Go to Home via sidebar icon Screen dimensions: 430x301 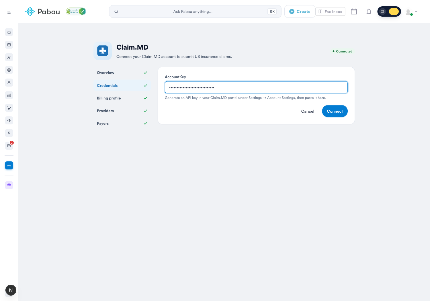click(9, 32)
